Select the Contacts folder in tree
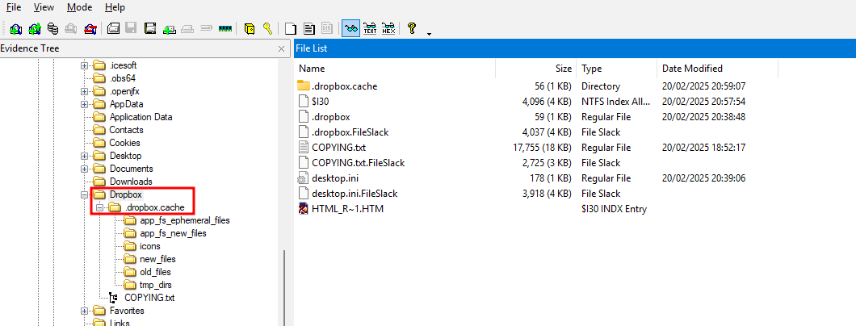Screen dimensions: 856x326 coord(126,130)
